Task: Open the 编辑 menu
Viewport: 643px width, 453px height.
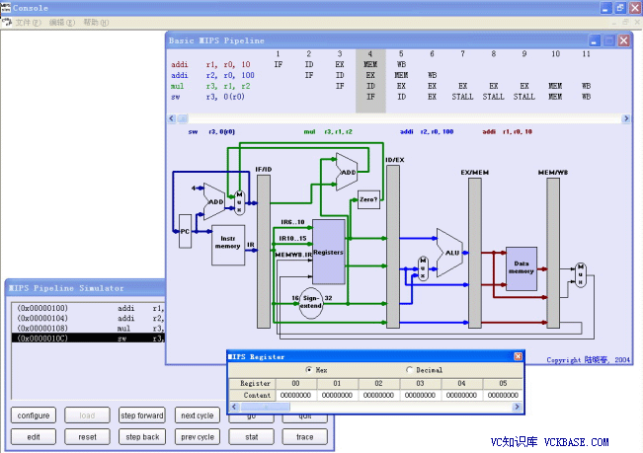Action: click(62, 23)
